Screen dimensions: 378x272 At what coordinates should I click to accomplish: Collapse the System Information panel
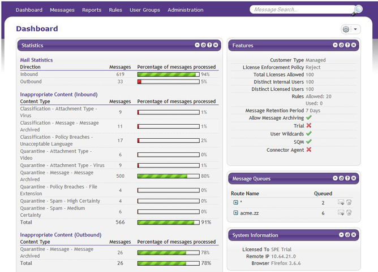pyautogui.click(x=341, y=235)
